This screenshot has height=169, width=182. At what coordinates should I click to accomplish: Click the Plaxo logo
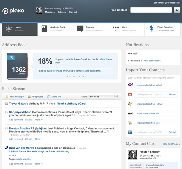pyautogui.click(x=13, y=11)
